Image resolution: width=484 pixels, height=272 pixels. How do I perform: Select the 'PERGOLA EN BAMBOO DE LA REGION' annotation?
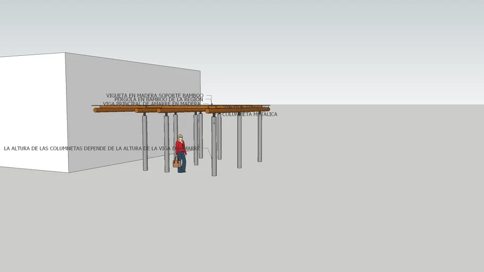point(158,100)
